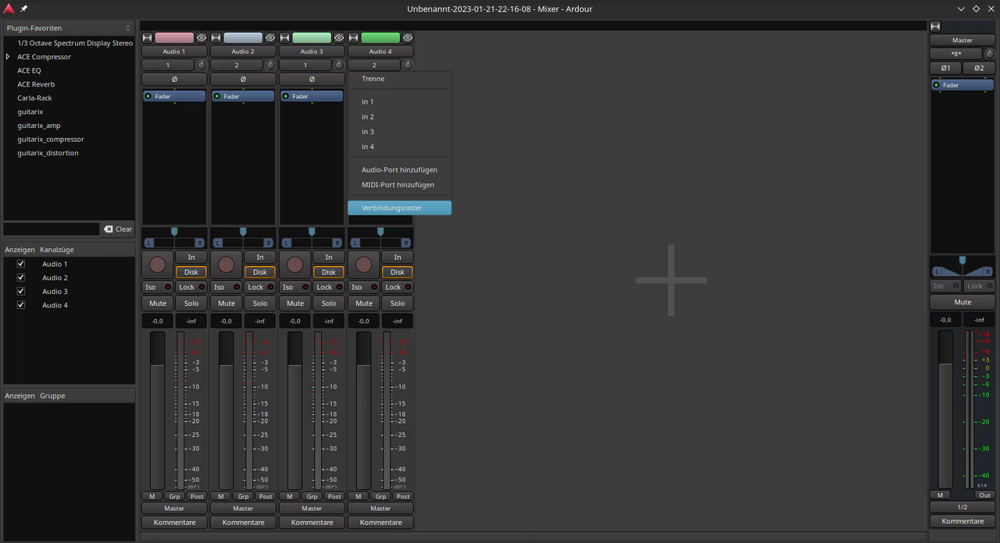Uncheck the Audio 4 strip visibility checkbox
The image size is (1000, 543).
tap(21, 305)
